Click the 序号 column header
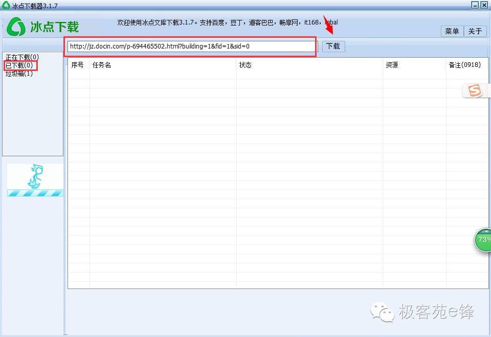This screenshot has height=337, width=491. pos(78,65)
